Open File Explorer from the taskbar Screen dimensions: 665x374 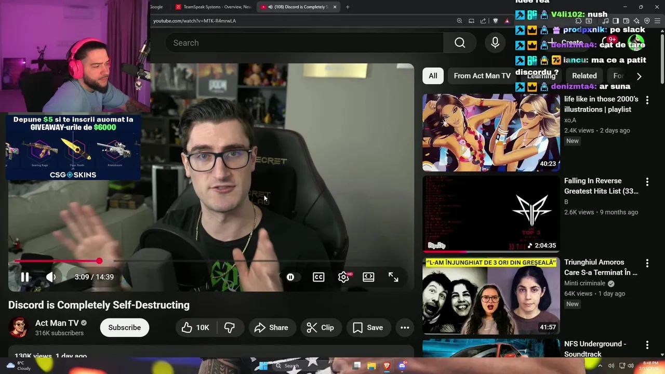click(x=371, y=366)
